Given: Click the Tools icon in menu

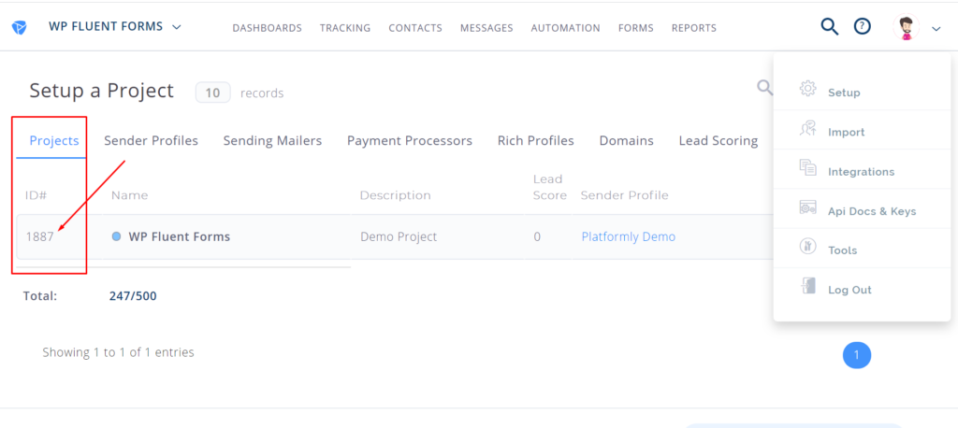Looking at the screenshot, I should (807, 246).
